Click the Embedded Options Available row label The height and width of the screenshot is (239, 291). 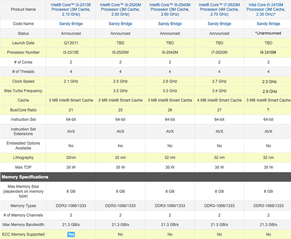point(23,146)
